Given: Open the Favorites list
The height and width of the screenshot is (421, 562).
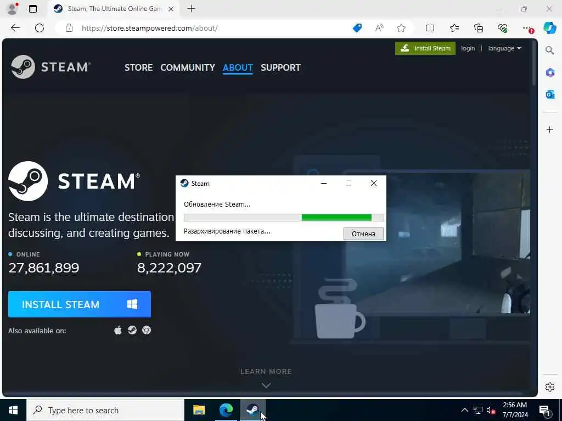Looking at the screenshot, I should [454, 28].
